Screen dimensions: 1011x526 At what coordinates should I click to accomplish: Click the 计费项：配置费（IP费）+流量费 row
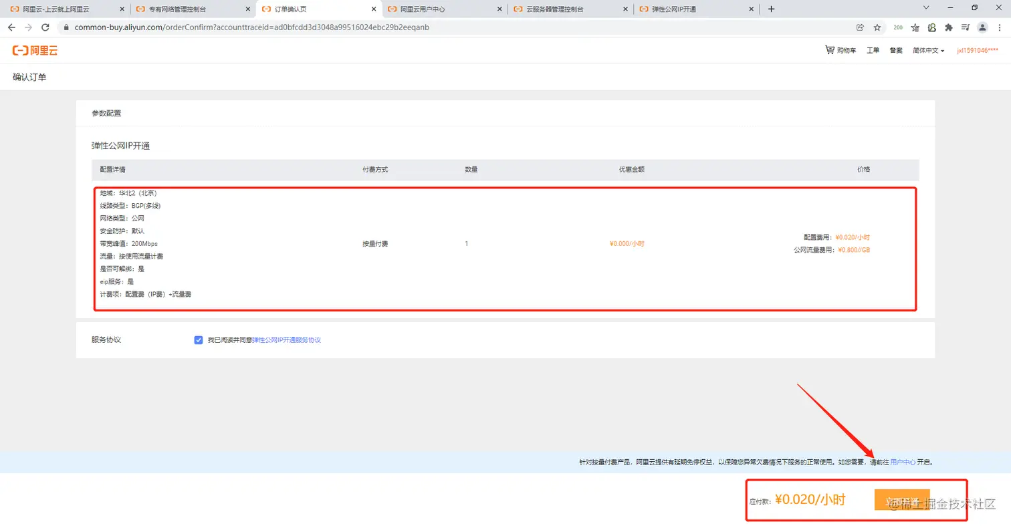(x=146, y=294)
